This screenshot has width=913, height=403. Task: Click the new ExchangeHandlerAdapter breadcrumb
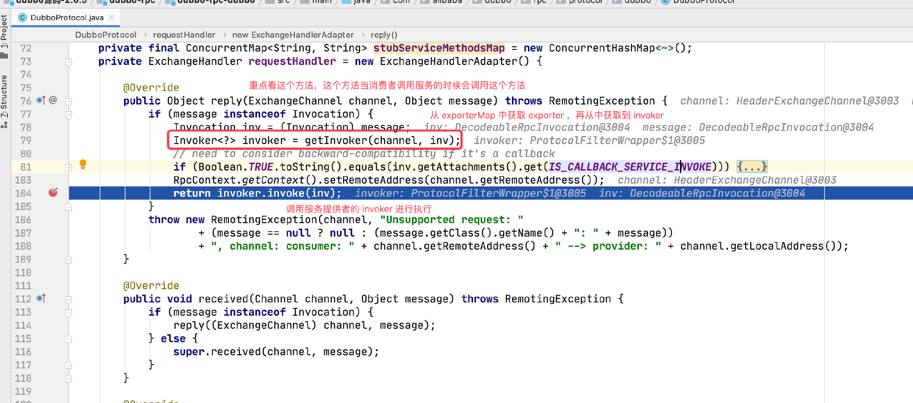point(293,35)
